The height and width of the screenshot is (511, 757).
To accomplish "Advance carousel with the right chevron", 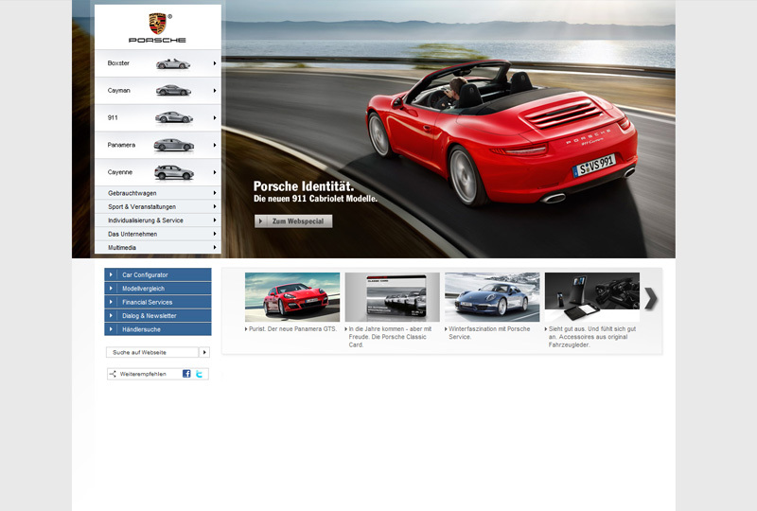I will (x=650, y=297).
